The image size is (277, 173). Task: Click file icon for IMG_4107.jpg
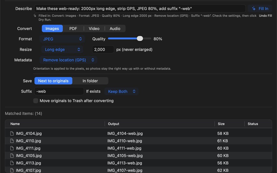[12, 170]
